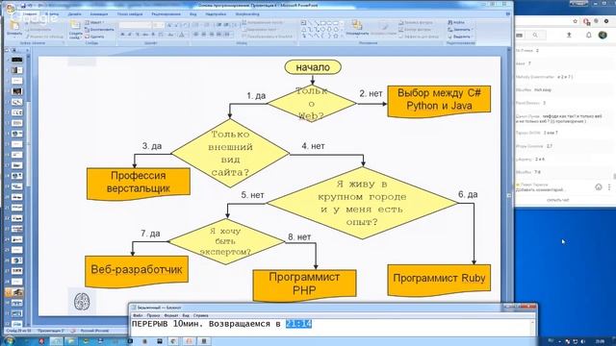Screen dimensions: 616x346
Task: Open font color picker in ribbon
Action: point(182,35)
